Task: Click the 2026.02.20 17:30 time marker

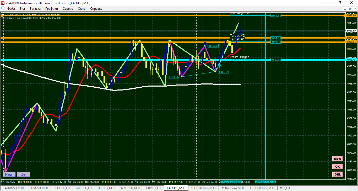Action: [x=265, y=182]
